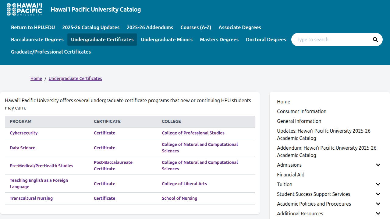390x219 pixels.
Task: Open the Transcultural Nursing program link
Action: click(31, 198)
